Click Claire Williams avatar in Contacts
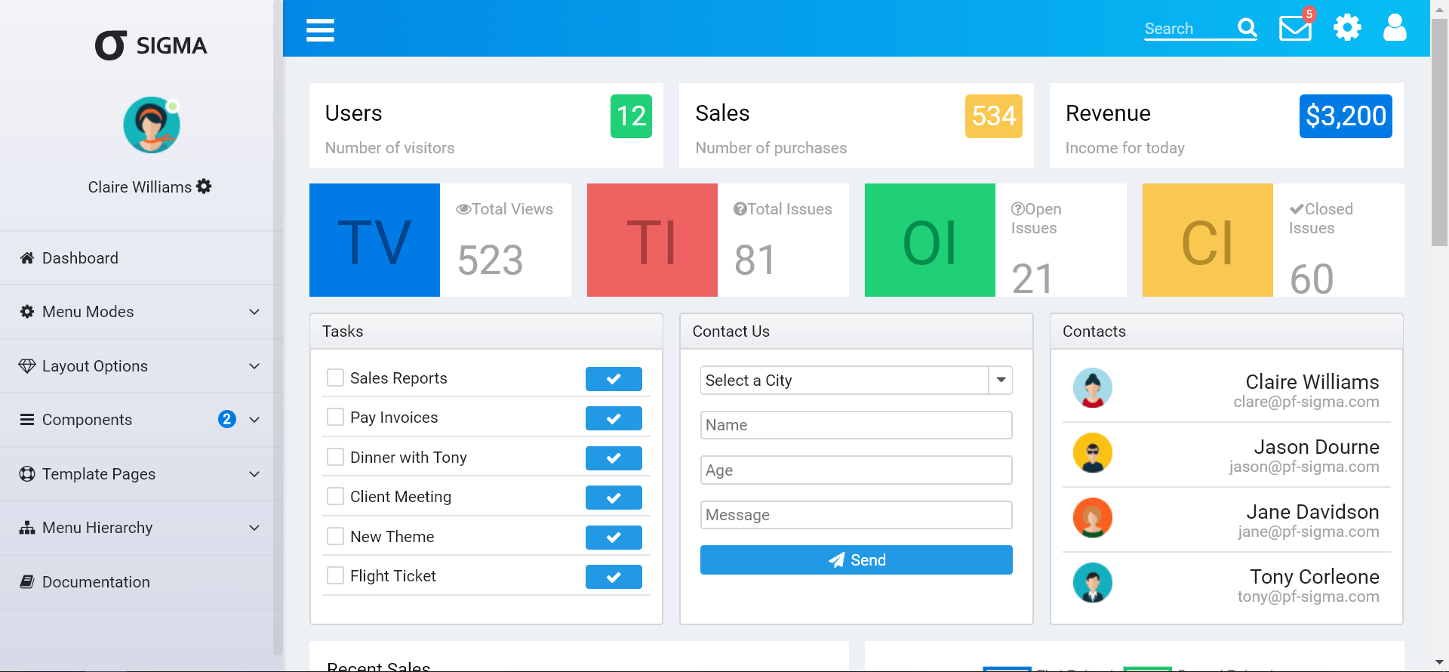1449x672 pixels. point(1093,388)
